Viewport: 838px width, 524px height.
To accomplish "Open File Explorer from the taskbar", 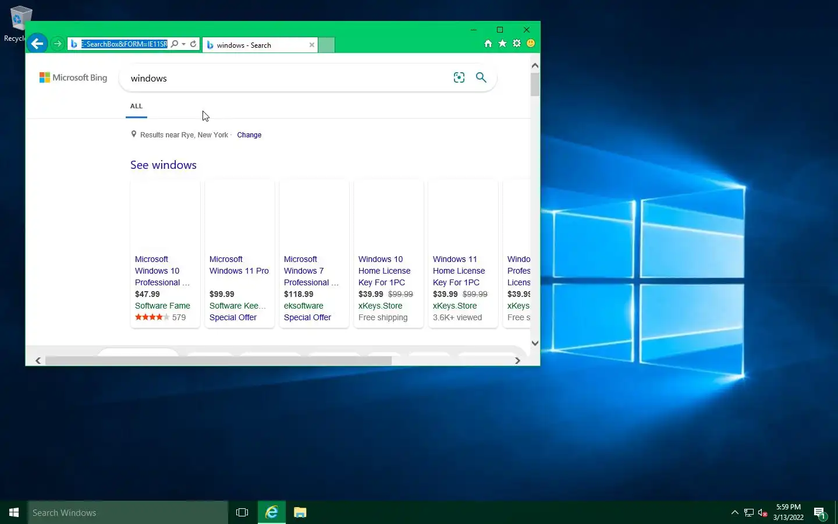I will (x=300, y=512).
